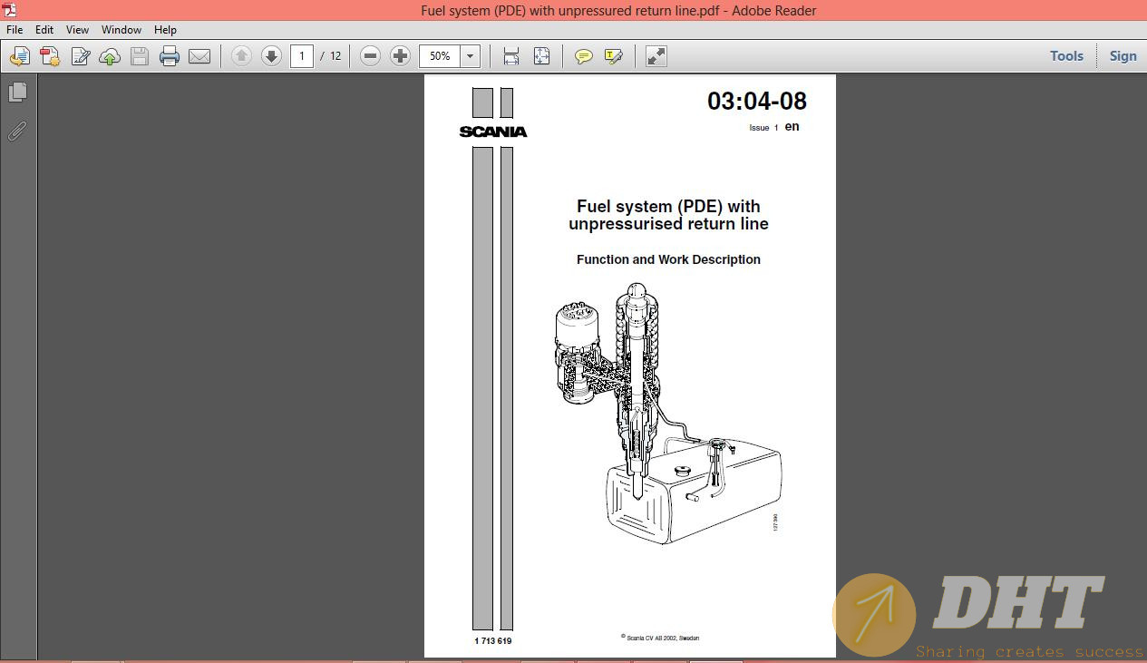
Task: Click the 'Issue 1' text on the page
Action: coord(763,128)
